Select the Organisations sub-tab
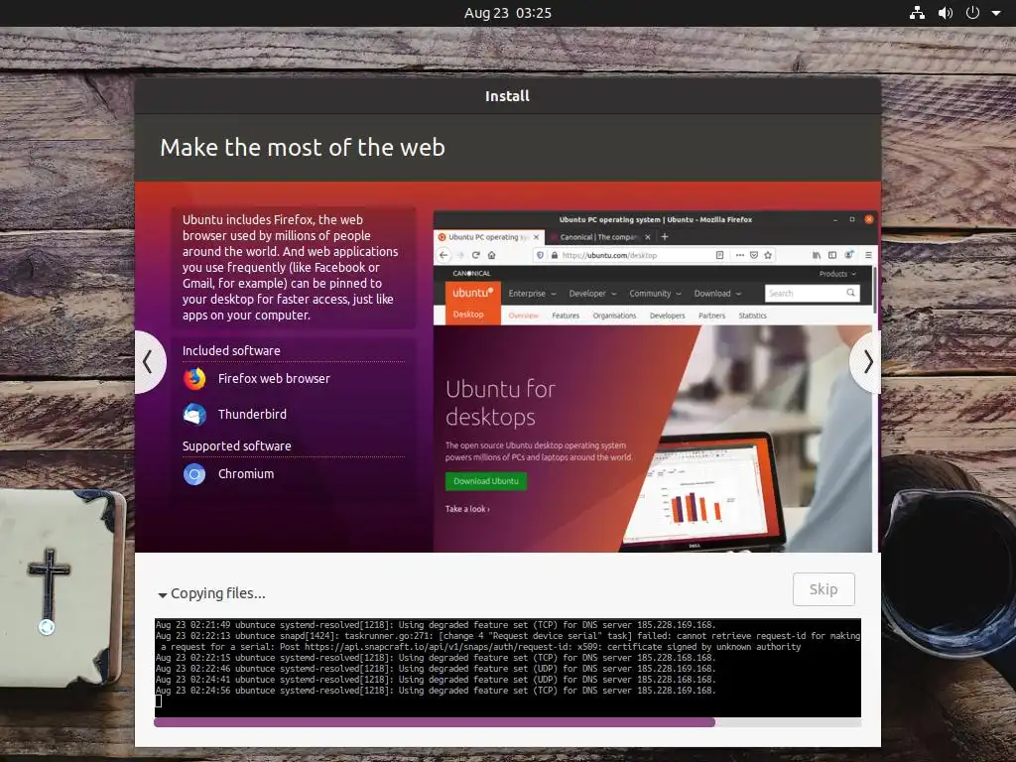Image resolution: width=1016 pixels, height=762 pixels. click(614, 316)
